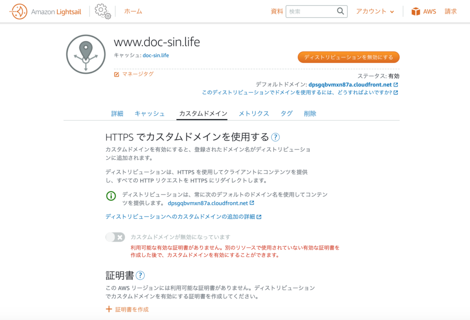The width and height of the screenshot is (470, 320).
Task: Switch to the タグ tab
Action: pyautogui.click(x=286, y=113)
